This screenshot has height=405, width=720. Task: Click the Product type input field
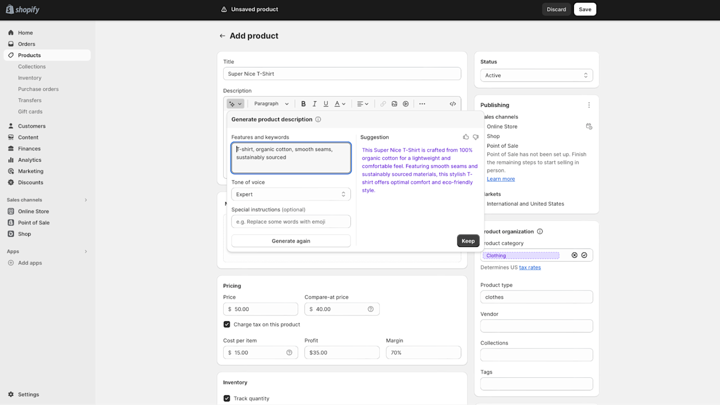point(536,297)
